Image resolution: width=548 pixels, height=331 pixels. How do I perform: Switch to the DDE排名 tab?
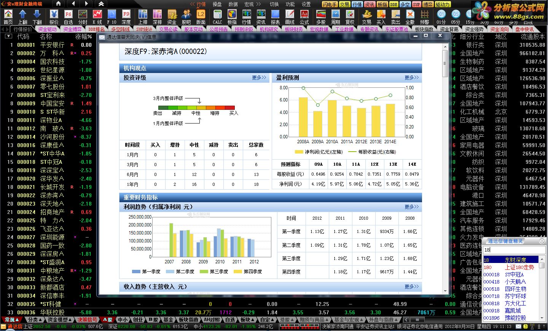pyautogui.click(x=96, y=29)
